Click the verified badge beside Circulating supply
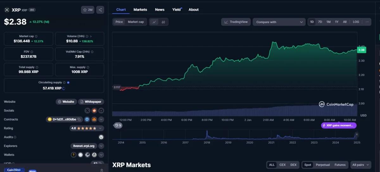This screenshot has width=380, height=172. pos(68,83)
